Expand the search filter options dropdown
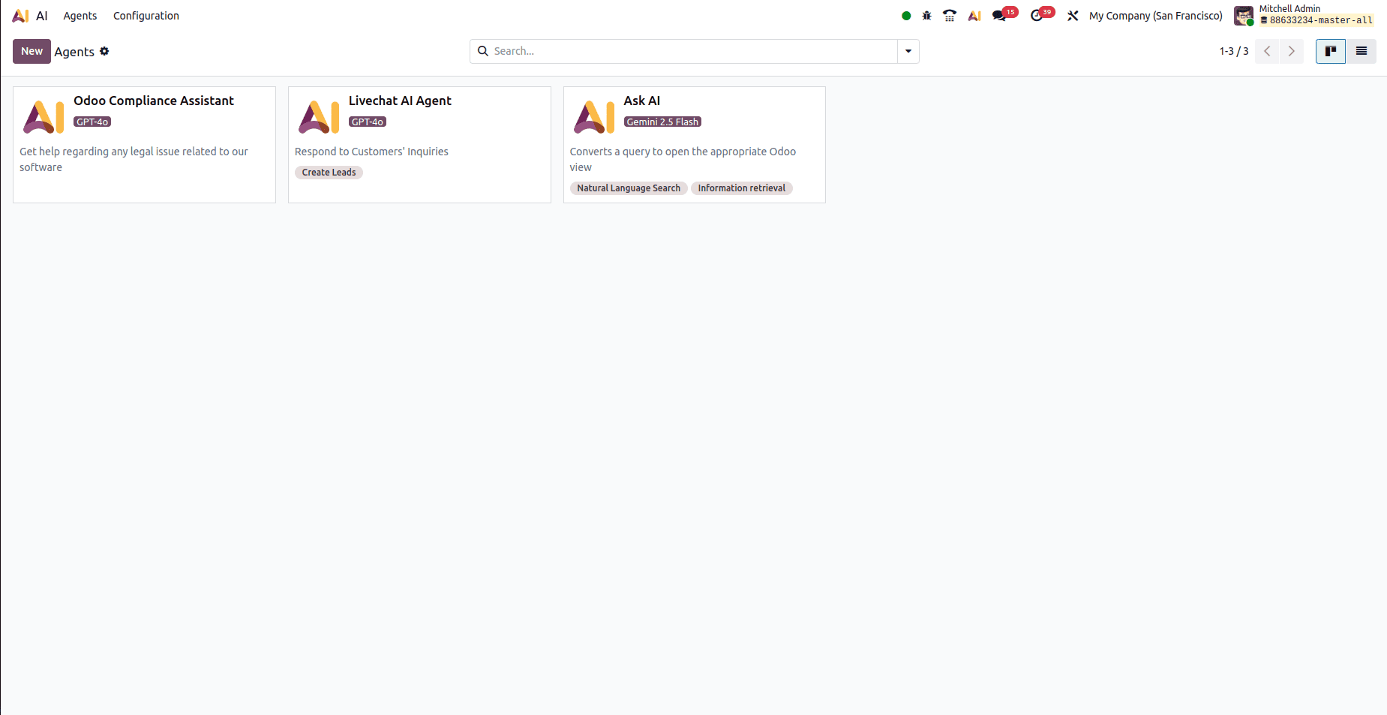The width and height of the screenshot is (1387, 715). (x=908, y=51)
